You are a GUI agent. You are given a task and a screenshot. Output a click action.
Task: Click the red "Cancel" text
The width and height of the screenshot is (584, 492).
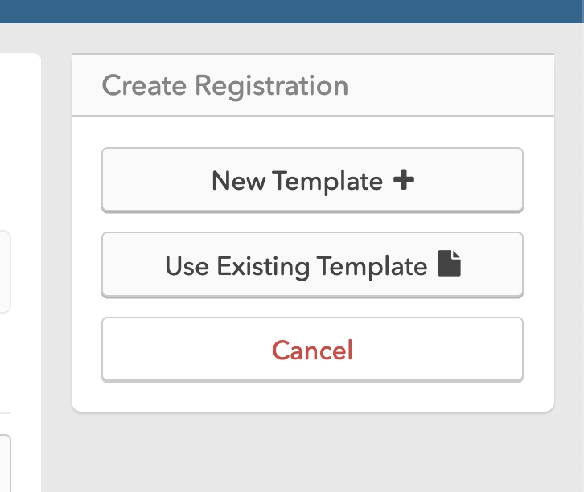(x=312, y=350)
